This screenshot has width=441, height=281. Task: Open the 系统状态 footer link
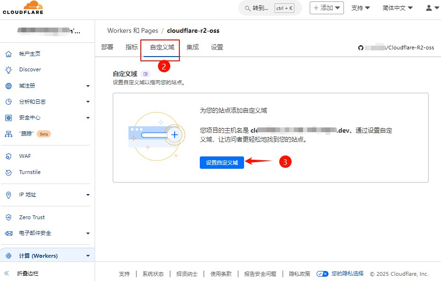pyautogui.click(x=153, y=274)
